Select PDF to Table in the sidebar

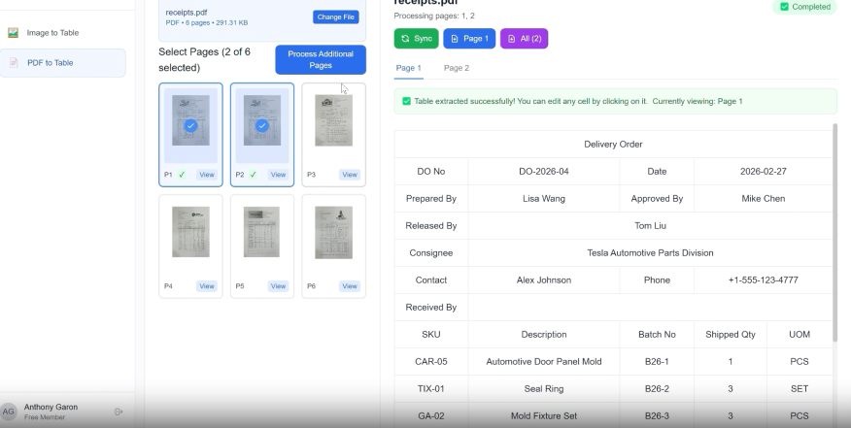coord(63,62)
